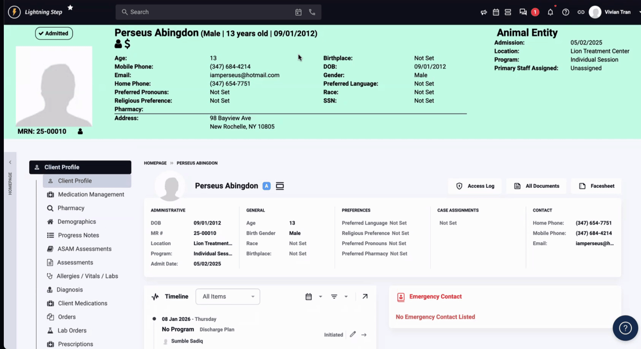Open the notifications bell icon

pos(550,12)
